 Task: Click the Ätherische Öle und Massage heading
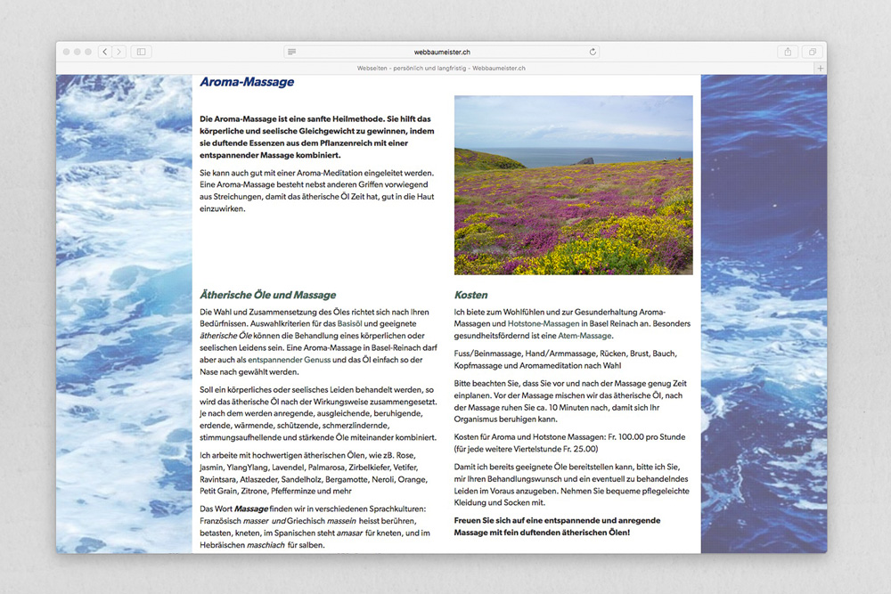268,295
